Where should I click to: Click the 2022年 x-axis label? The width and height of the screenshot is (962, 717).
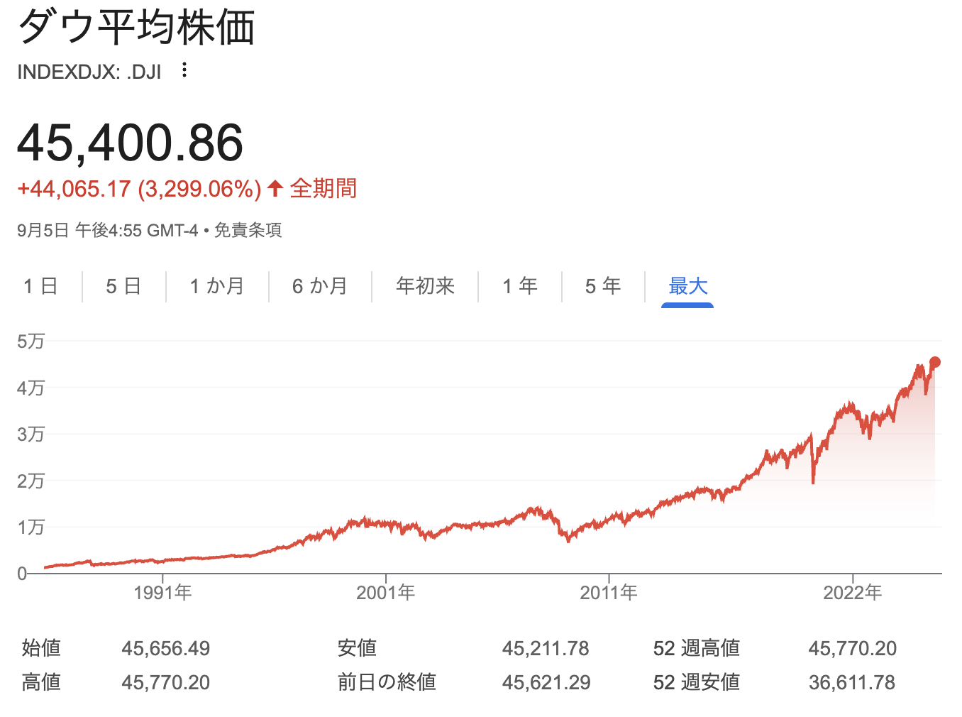point(853,593)
